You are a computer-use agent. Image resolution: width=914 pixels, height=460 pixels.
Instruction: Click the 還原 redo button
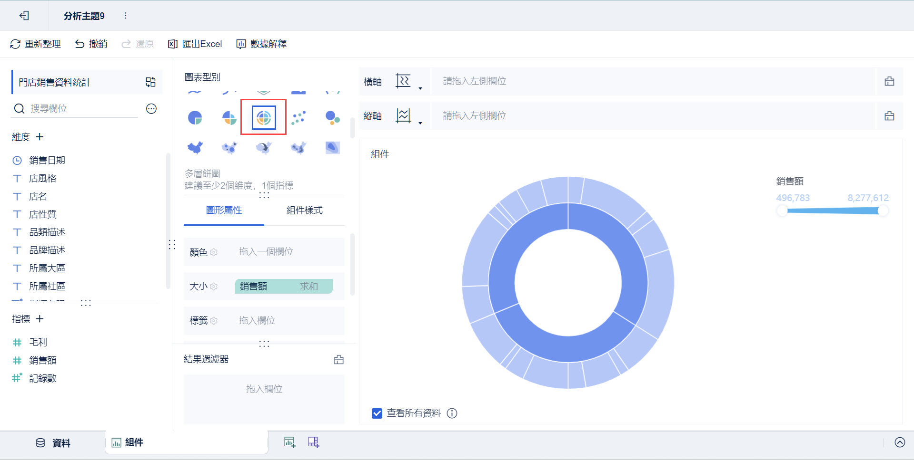[x=138, y=44]
